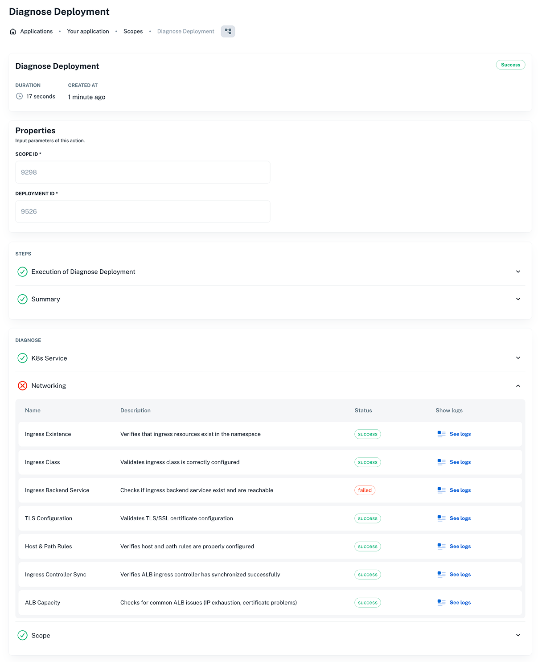Open Your application breadcrumb link
Screen dimensions: 542x662
point(88,32)
